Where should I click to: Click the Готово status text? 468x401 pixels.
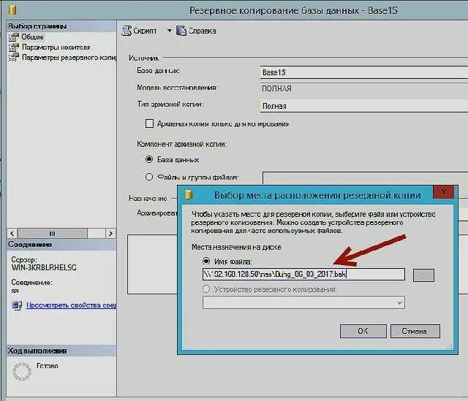(x=48, y=365)
